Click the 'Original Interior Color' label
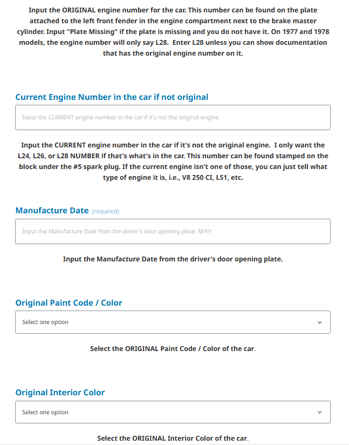This screenshot has width=349, height=445. coord(60,393)
